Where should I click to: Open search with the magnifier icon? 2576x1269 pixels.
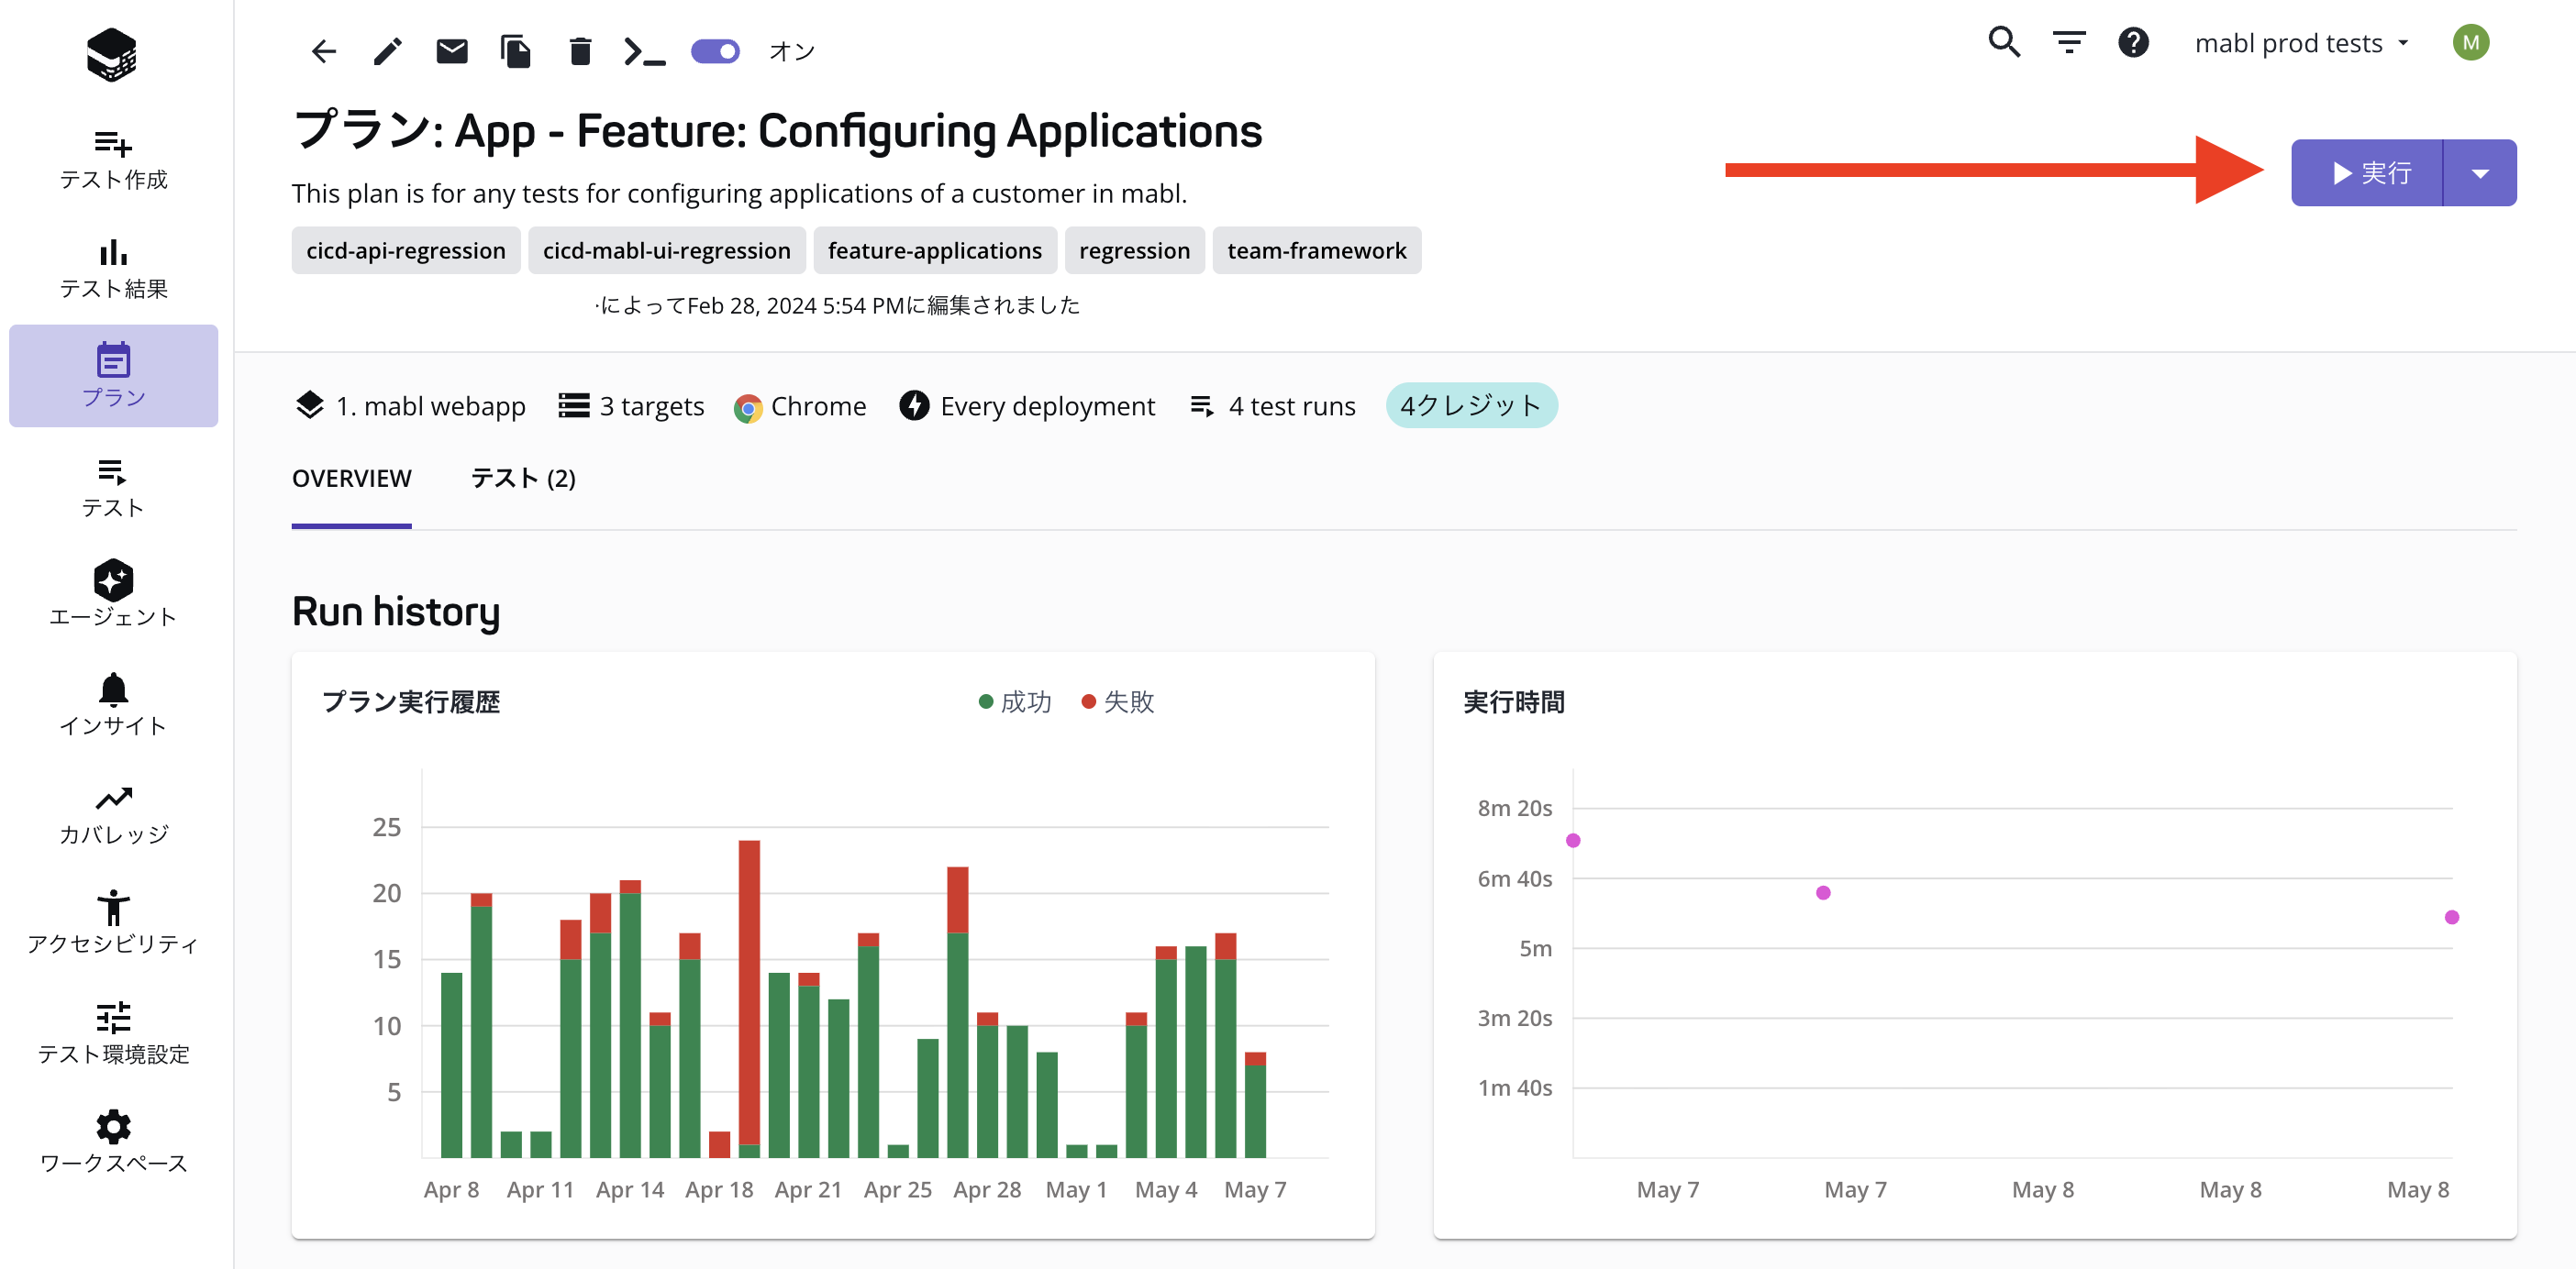tap(2004, 42)
